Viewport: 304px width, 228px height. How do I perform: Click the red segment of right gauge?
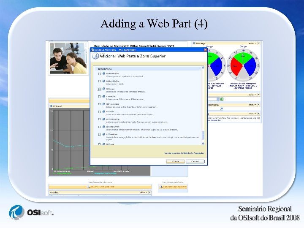(237, 67)
